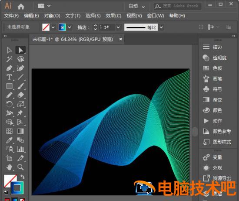Open the 视图(V) menu

(x=134, y=16)
